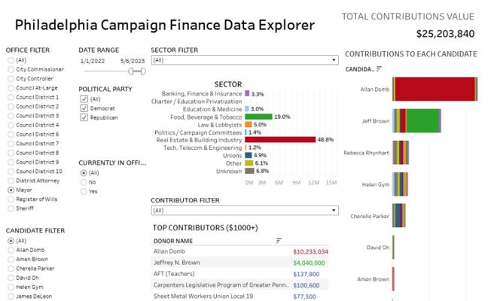Viewport: 488px width, 301px height.
Task: Click the Unions sector bar
Action: [249, 155]
